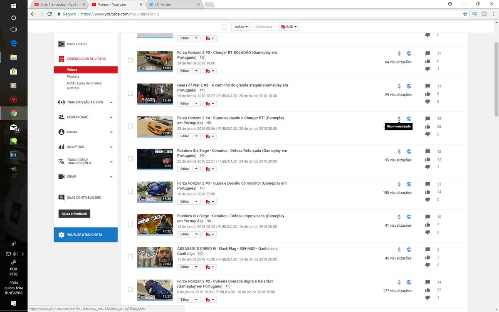Screen dimensions: 499x312
Task: Click globe icon for Assassin's Creed IV video
Action: click(409, 250)
